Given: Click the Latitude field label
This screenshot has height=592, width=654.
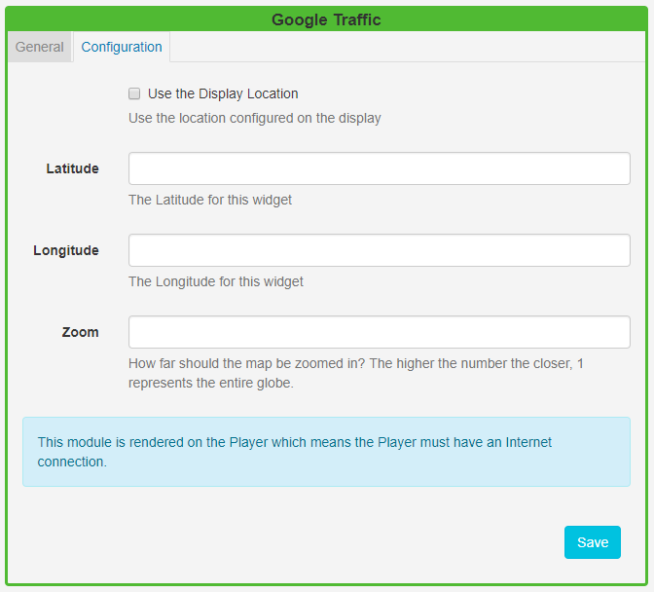Looking at the screenshot, I should (72, 168).
